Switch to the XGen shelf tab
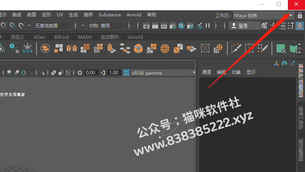This screenshot has height=172, width=305. coord(39,37)
